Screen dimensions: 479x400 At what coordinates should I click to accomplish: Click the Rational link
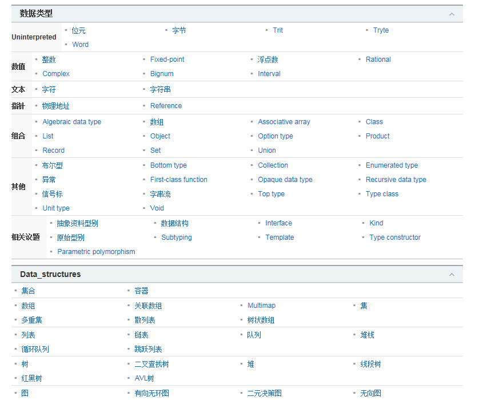(378, 60)
